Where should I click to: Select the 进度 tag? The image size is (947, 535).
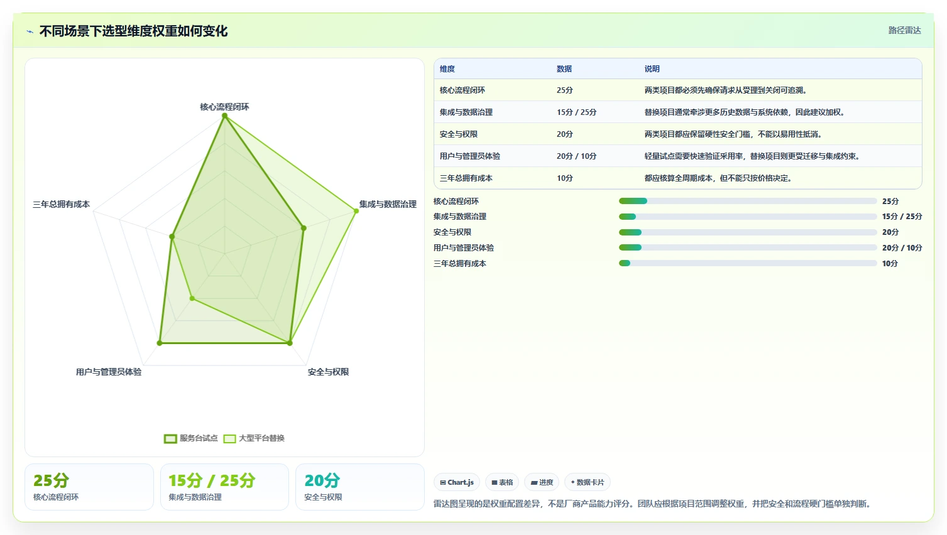542,482
